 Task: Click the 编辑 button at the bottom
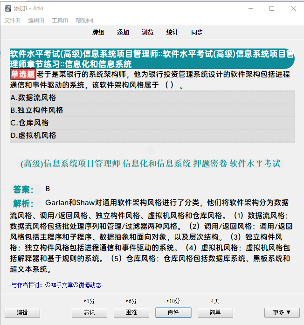click(22, 312)
